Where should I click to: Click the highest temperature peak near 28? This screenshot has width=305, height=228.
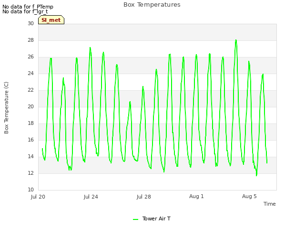point(236,40)
